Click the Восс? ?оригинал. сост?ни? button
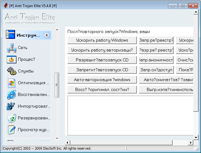 pyautogui.click(x=102, y=90)
